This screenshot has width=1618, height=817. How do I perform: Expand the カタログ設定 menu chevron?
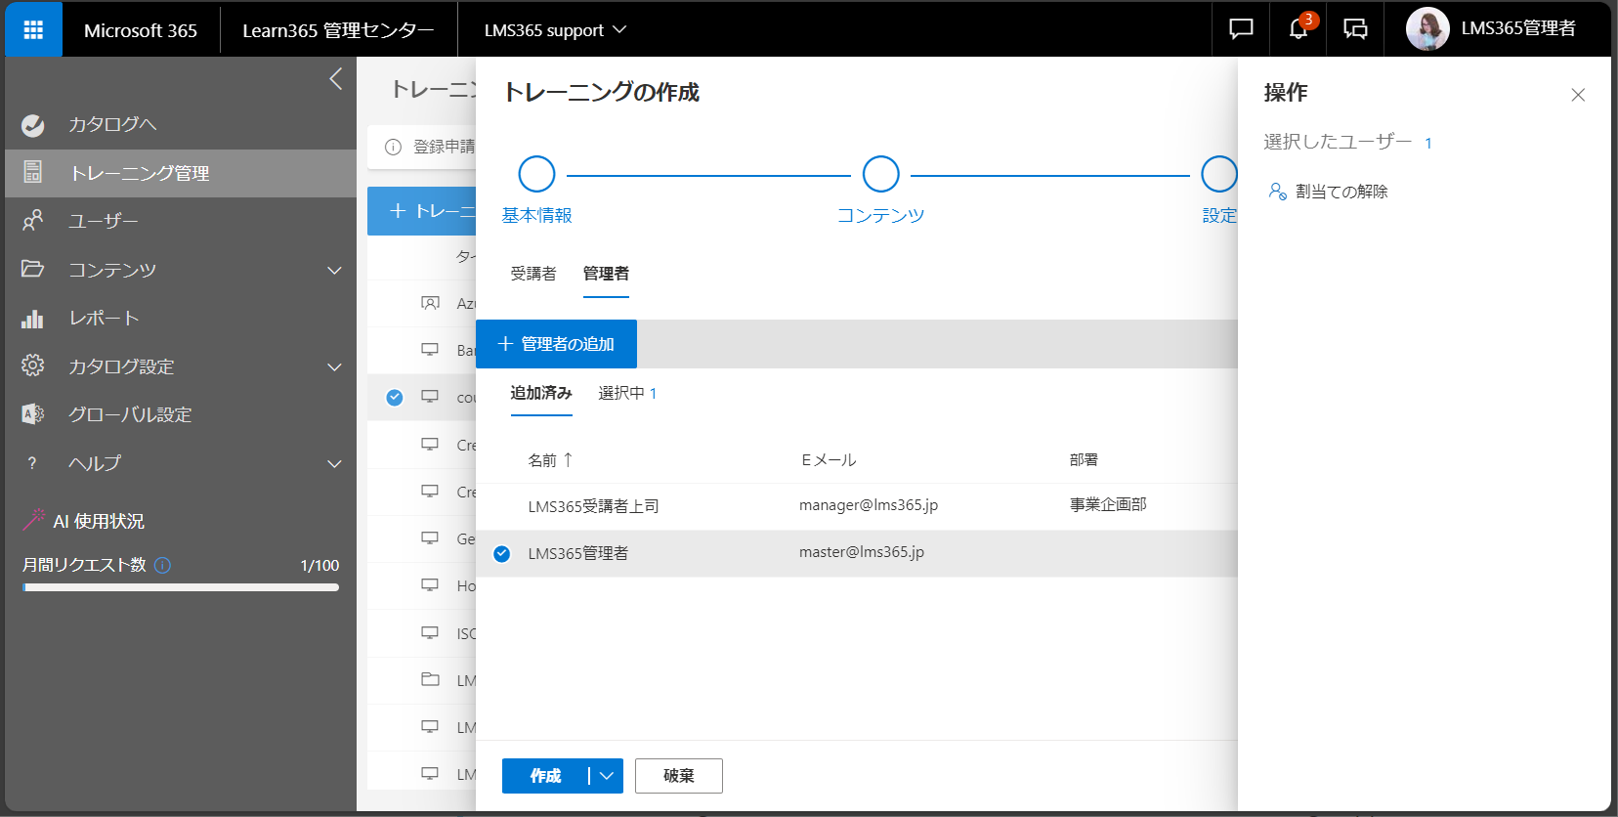pos(334,366)
